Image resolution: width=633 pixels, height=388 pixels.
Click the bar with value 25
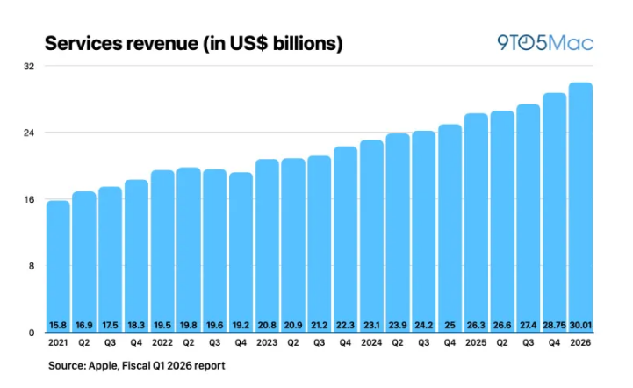[450, 228]
